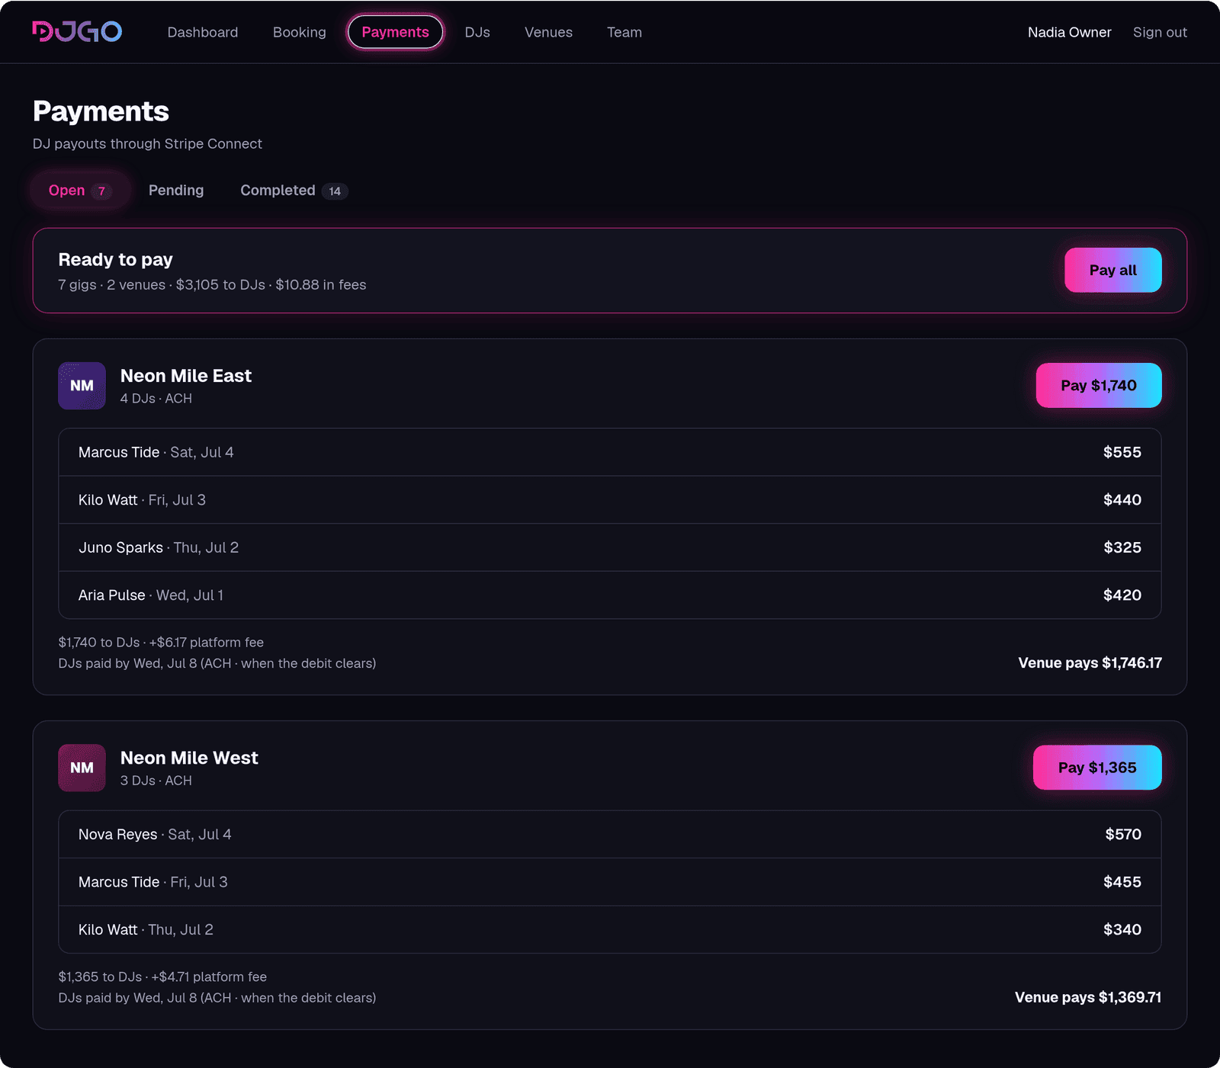The image size is (1220, 1068).
Task: Select the Kilo Watt Fri, Jul 3 row
Action: pyautogui.click(x=610, y=500)
